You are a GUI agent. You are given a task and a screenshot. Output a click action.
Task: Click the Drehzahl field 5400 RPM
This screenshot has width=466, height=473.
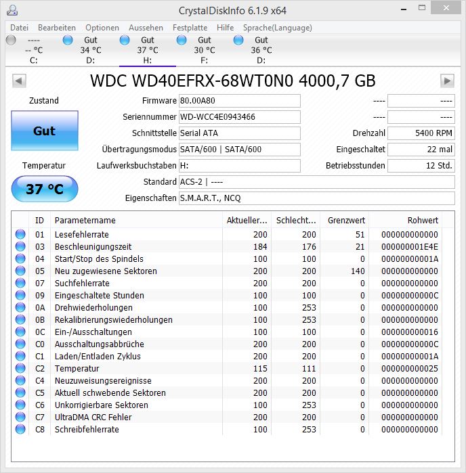pos(421,133)
